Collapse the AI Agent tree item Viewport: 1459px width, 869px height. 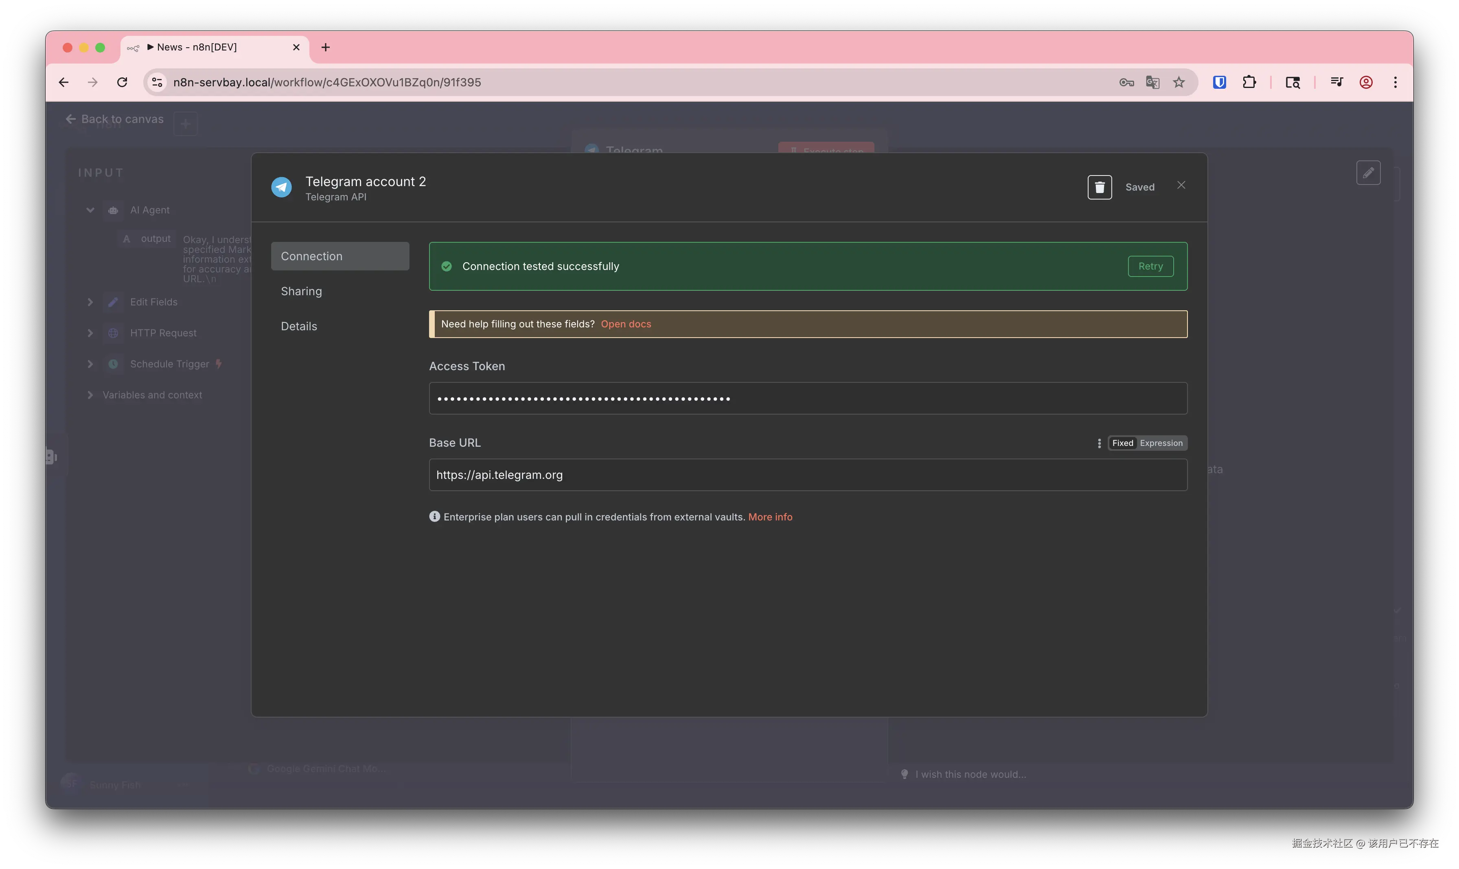tap(90, 210)
